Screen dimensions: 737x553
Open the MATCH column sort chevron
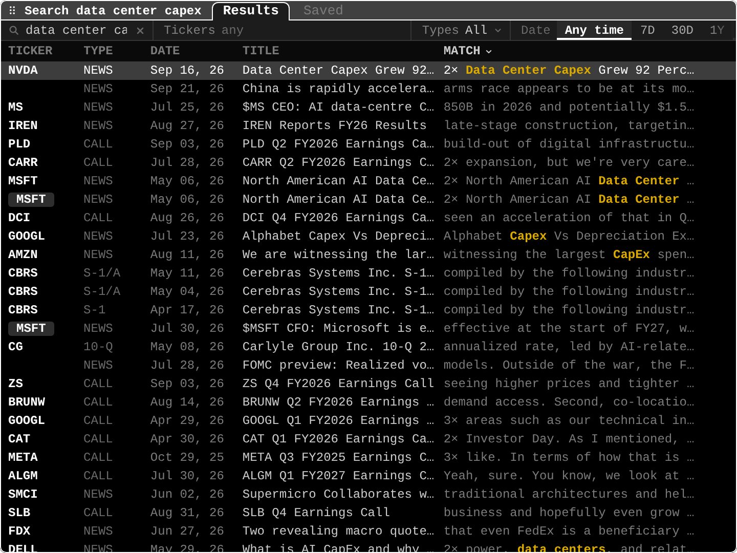489,51
